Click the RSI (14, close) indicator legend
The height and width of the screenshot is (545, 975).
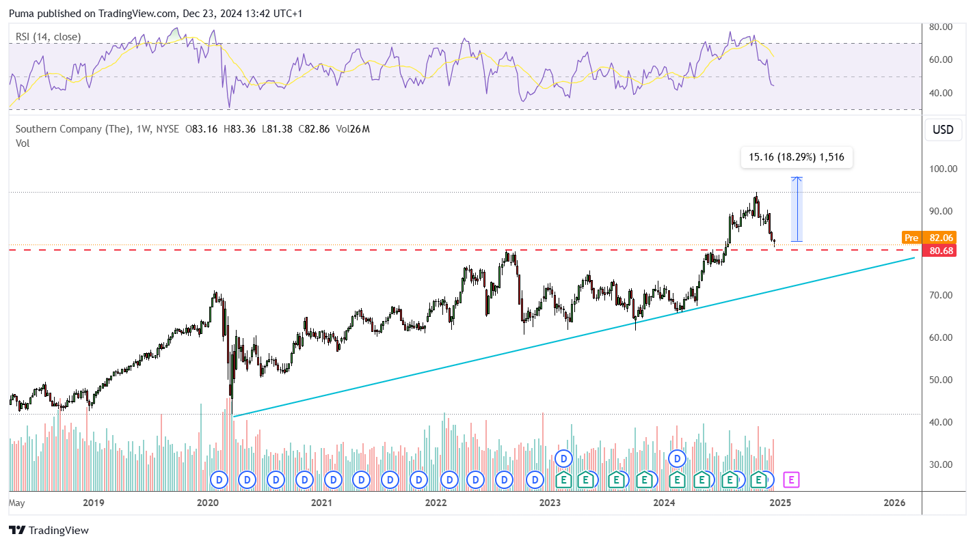click(x=48, y=37)
